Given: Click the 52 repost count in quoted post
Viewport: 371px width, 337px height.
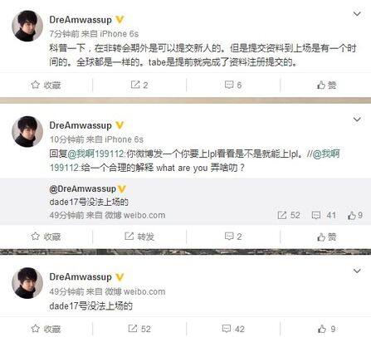Looking at the screenshot, I should pyautogui.click(x=289, y=215).
